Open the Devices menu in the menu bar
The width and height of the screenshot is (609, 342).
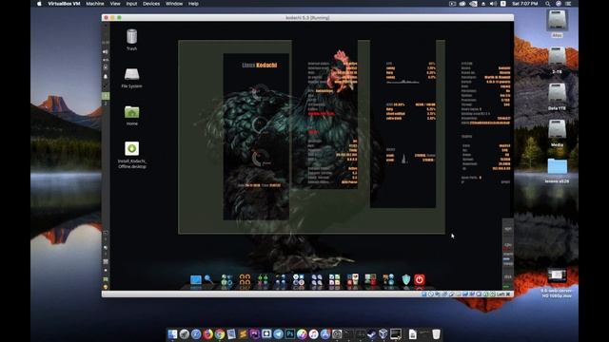[151, 4]
